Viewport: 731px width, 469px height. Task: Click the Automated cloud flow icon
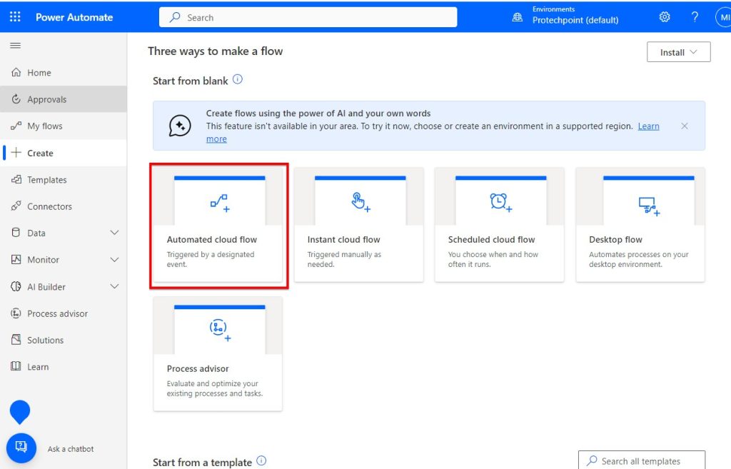point(220,203)
